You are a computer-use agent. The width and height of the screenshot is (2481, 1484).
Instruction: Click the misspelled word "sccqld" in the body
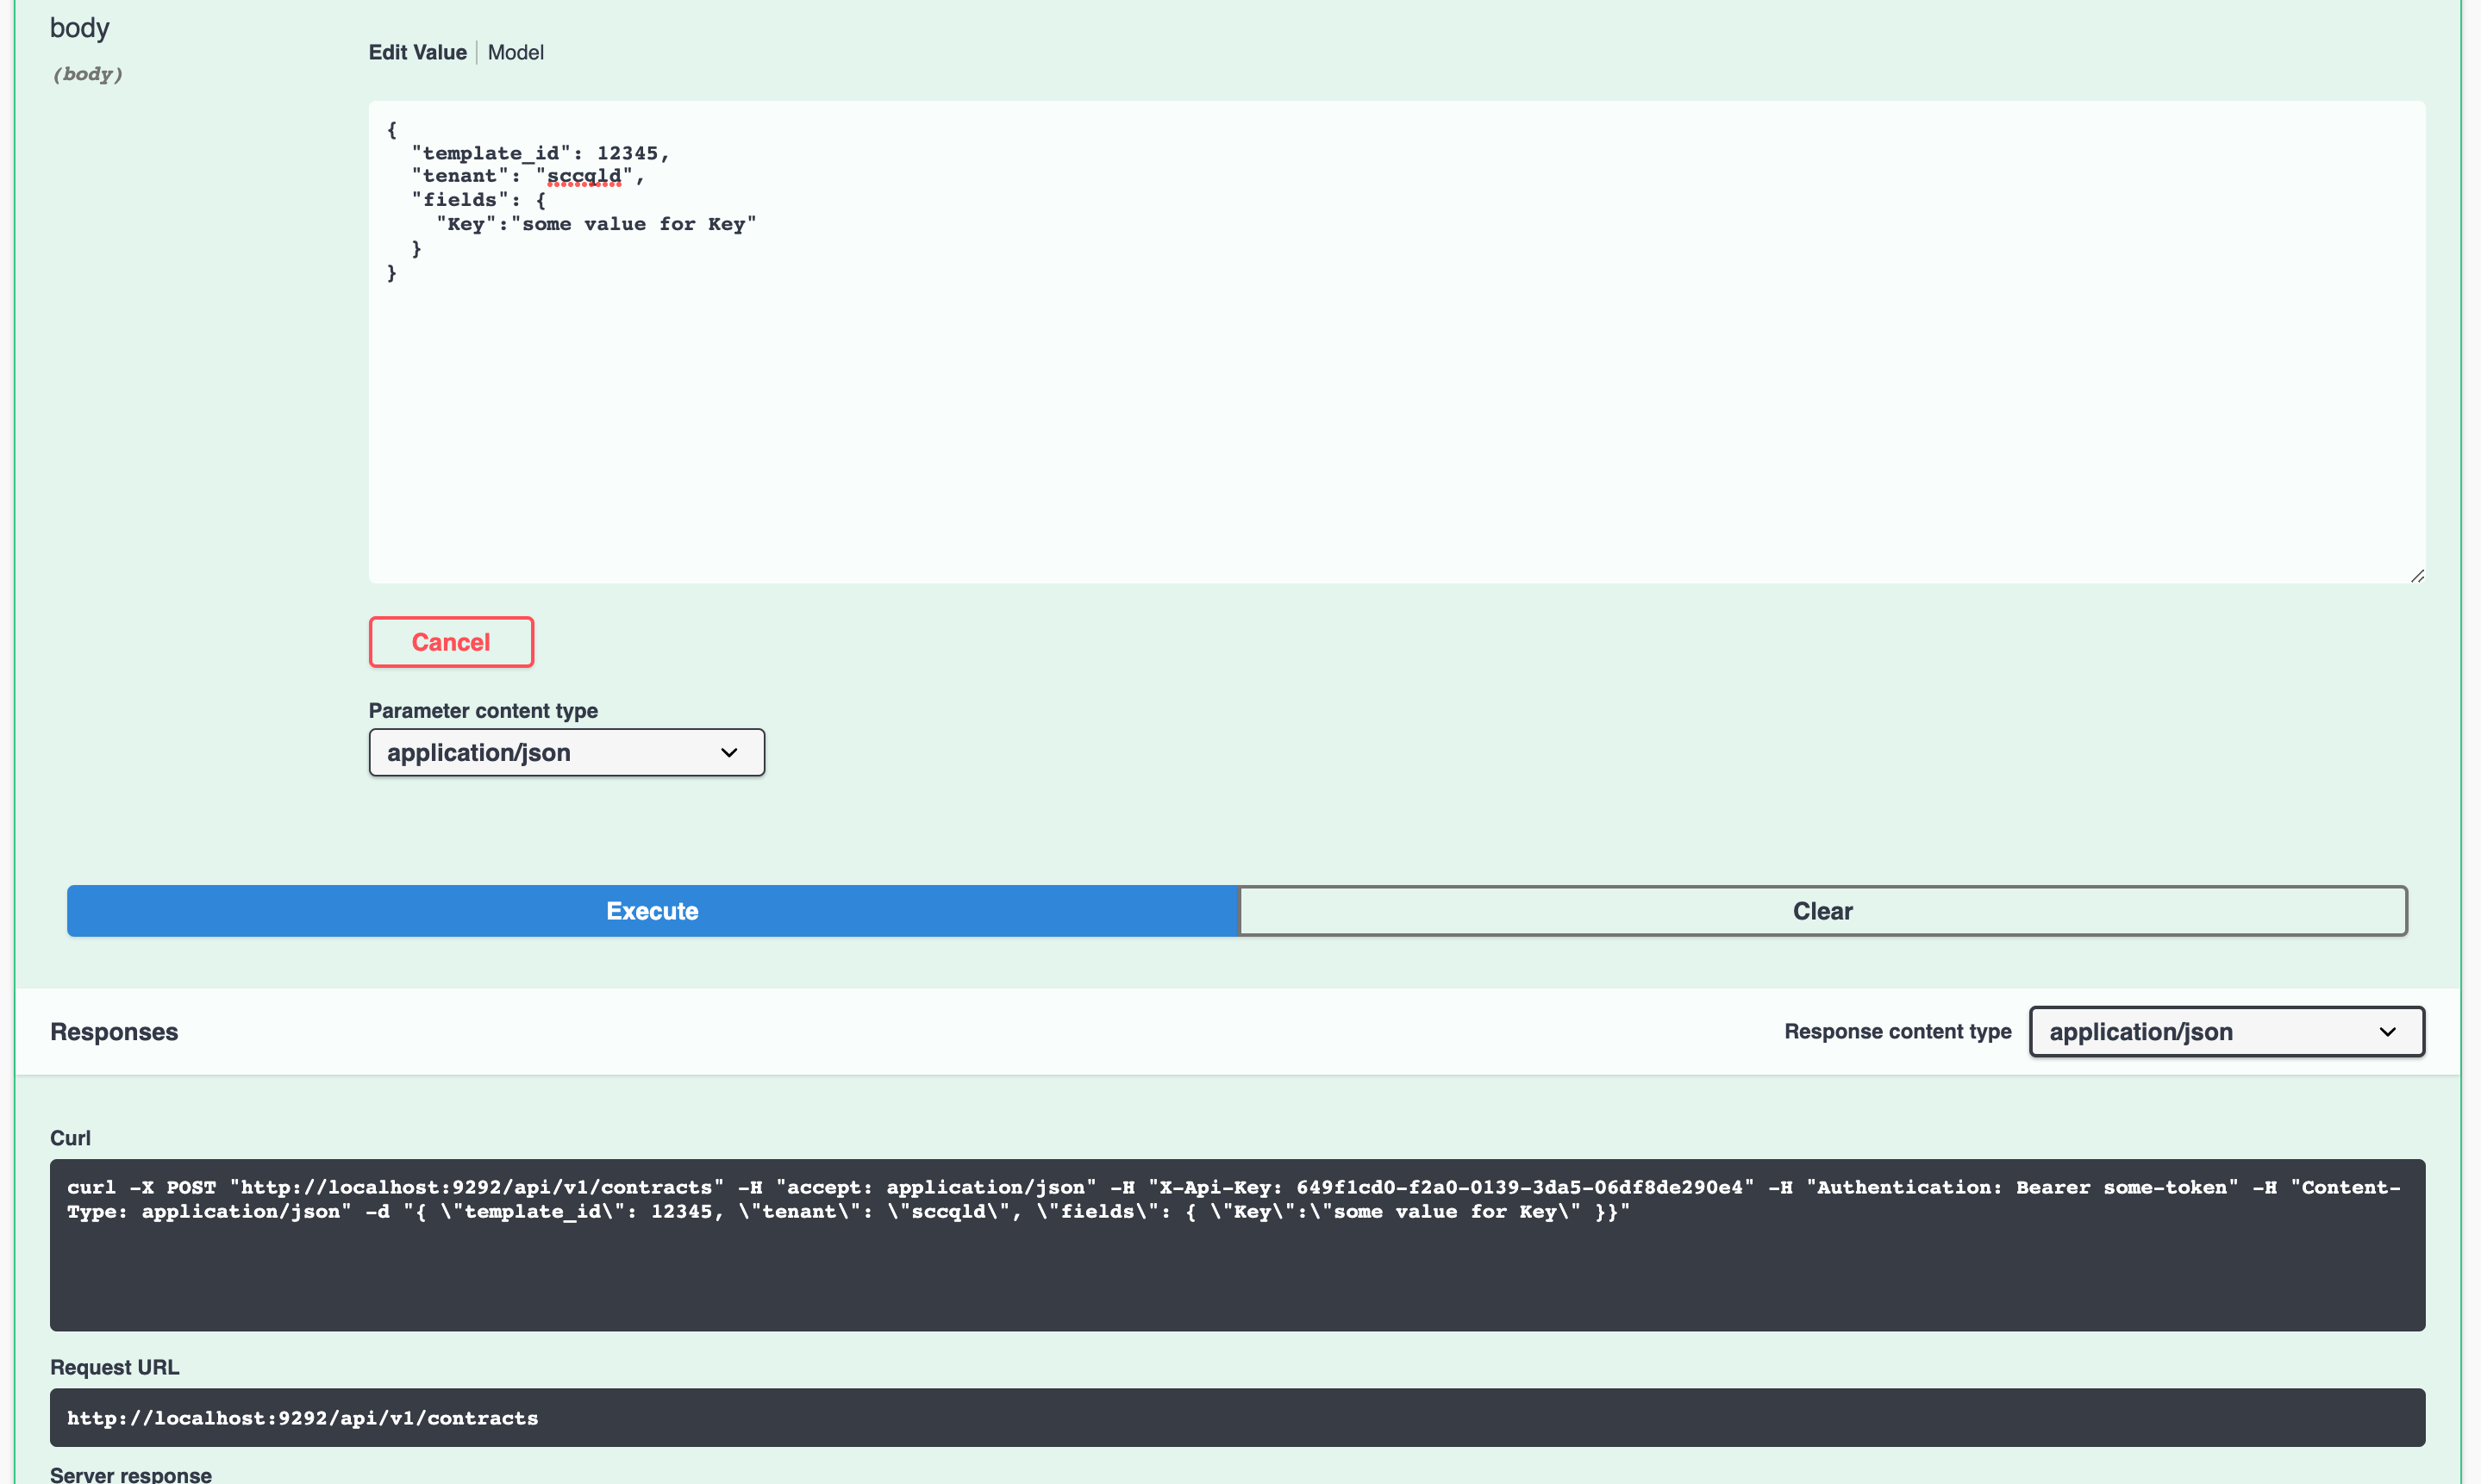click(584, 176)
